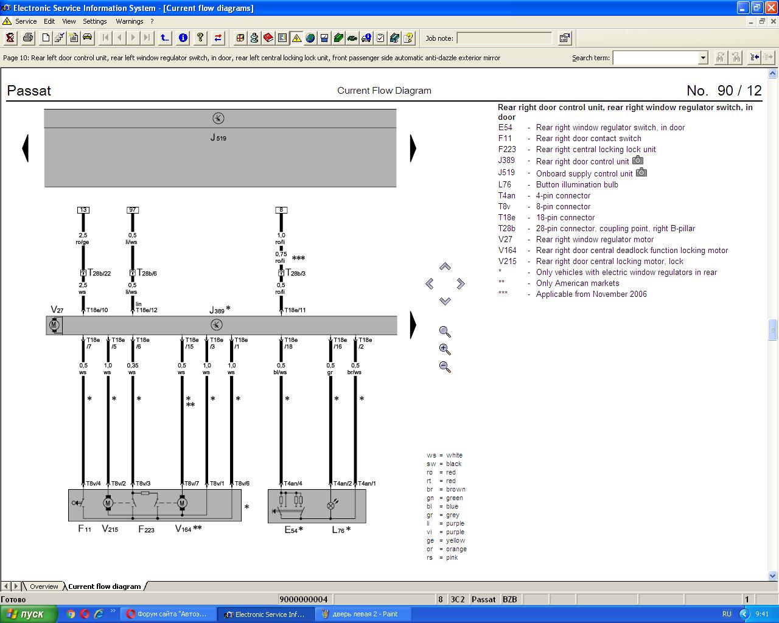Viewport: 779px width, 623px height.
Task: Click the yellow question mark help icon
Action: pyautogui.click(x=200, y=38)
